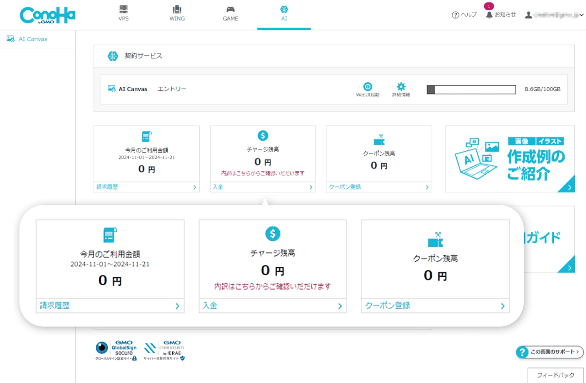Image resolution: width=586 pixels, height=383 pixels.
Task: Click the red notification count badge
Action: tap(489, 6)
